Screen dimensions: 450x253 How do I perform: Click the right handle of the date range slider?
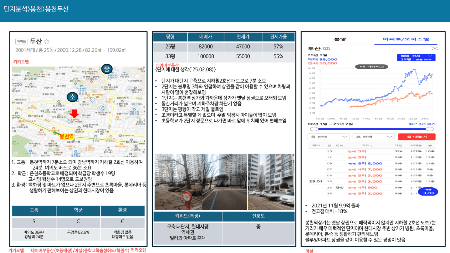pyautogui.click(x=430, y=129)
